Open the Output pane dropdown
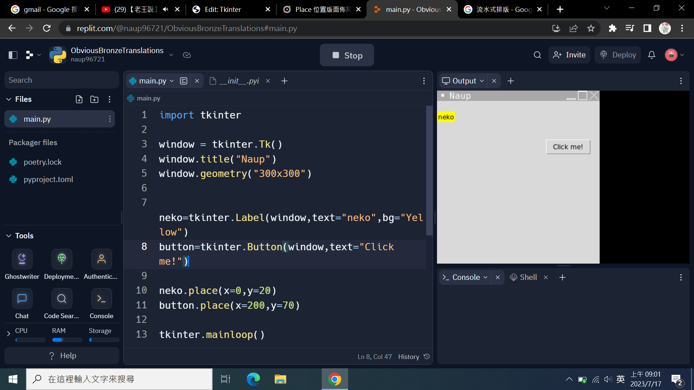The image size is (694, 390). [482, 81]
